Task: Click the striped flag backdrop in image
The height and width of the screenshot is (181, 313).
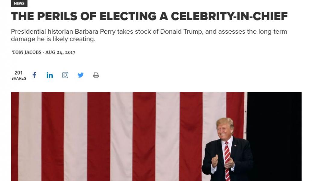Action: coord(120,135)
